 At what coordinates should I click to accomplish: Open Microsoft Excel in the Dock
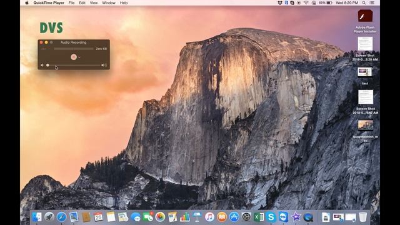[259, 217]
